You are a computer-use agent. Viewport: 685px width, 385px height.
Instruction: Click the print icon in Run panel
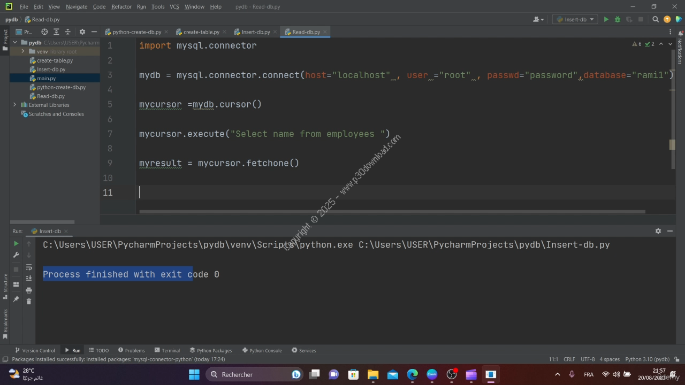coord(29,290)
